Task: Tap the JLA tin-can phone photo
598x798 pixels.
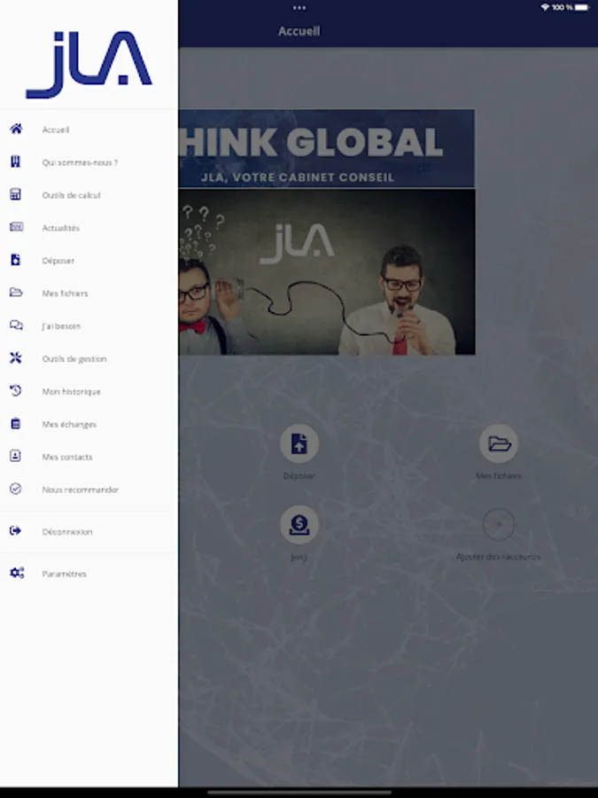Action: (x=326, y=272)
